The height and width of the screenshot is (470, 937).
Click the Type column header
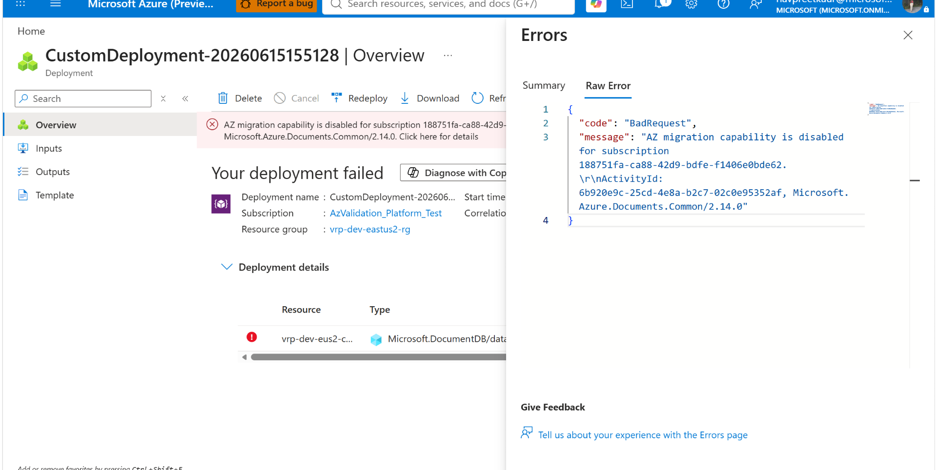point(380,310)
